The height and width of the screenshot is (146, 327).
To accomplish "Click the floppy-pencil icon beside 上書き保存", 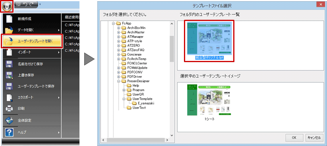I will pyautogui.click(x=9, y=75).
